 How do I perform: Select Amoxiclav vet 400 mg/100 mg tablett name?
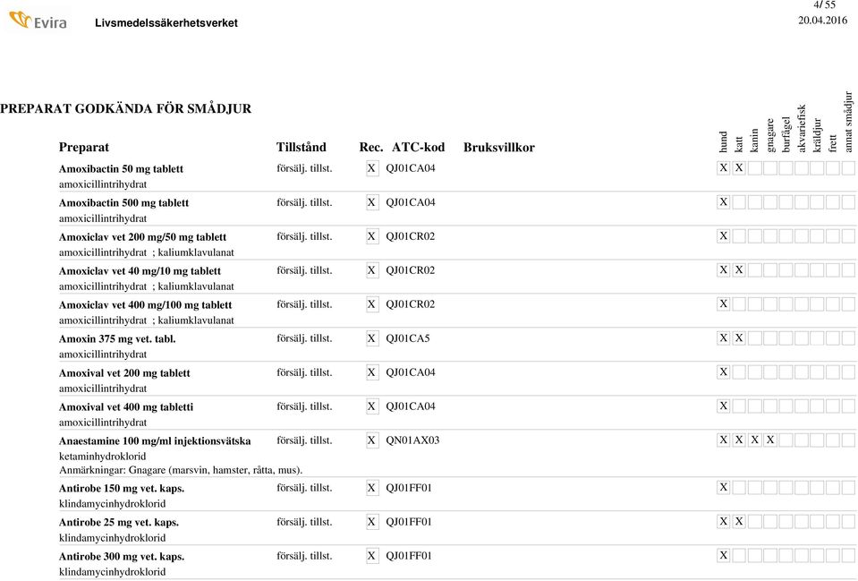pos(145,304)
